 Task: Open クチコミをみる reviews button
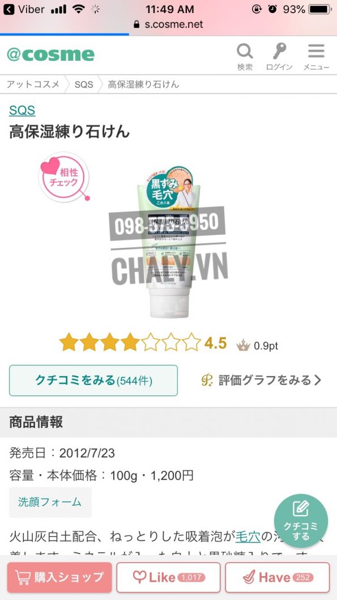pos(93,381)
